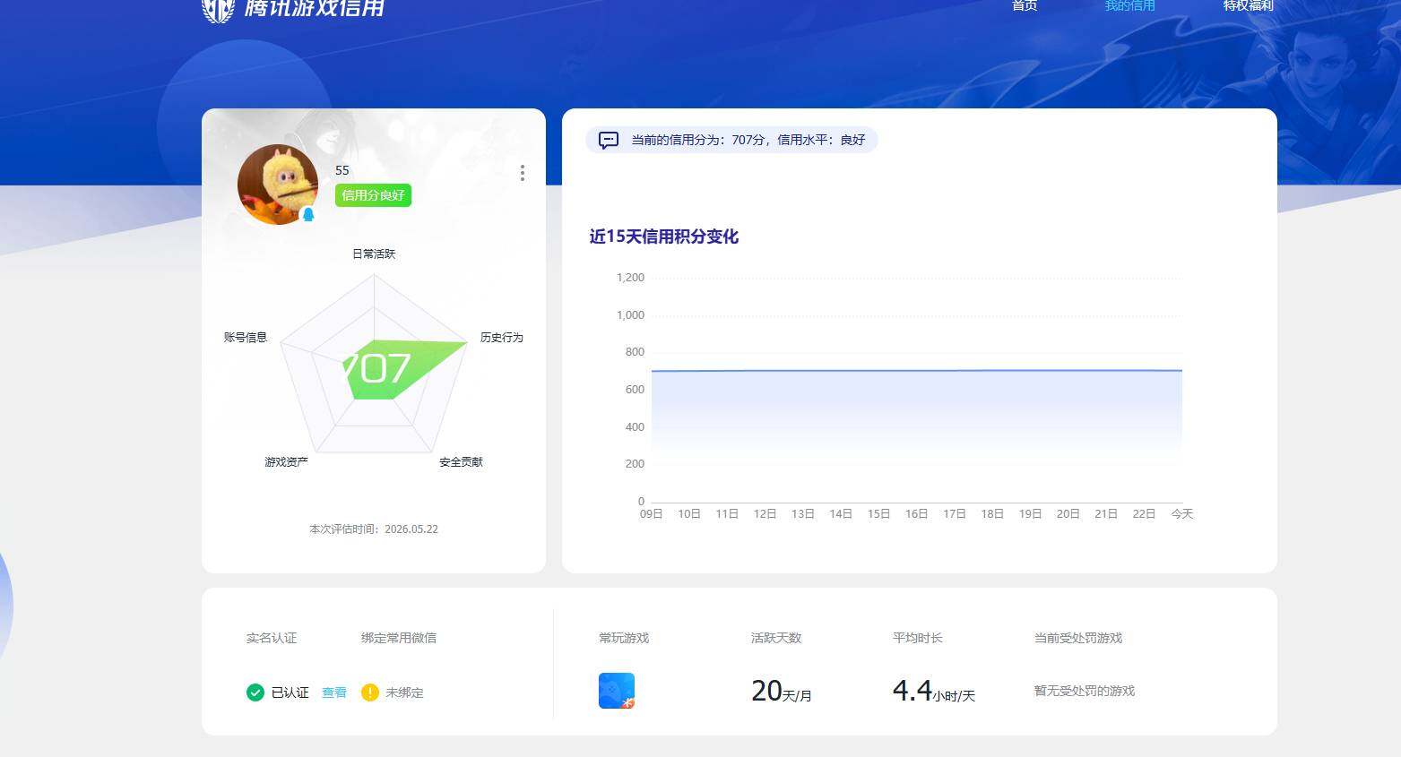Open the frequently played game icon
1401x757 pixels.
click(x=617, y=691)
